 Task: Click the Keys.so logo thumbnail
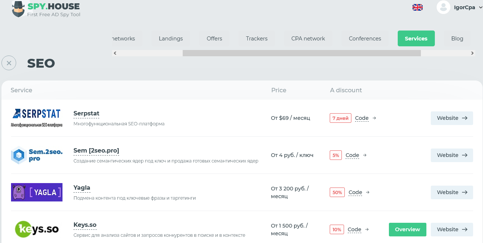point(37,229)
